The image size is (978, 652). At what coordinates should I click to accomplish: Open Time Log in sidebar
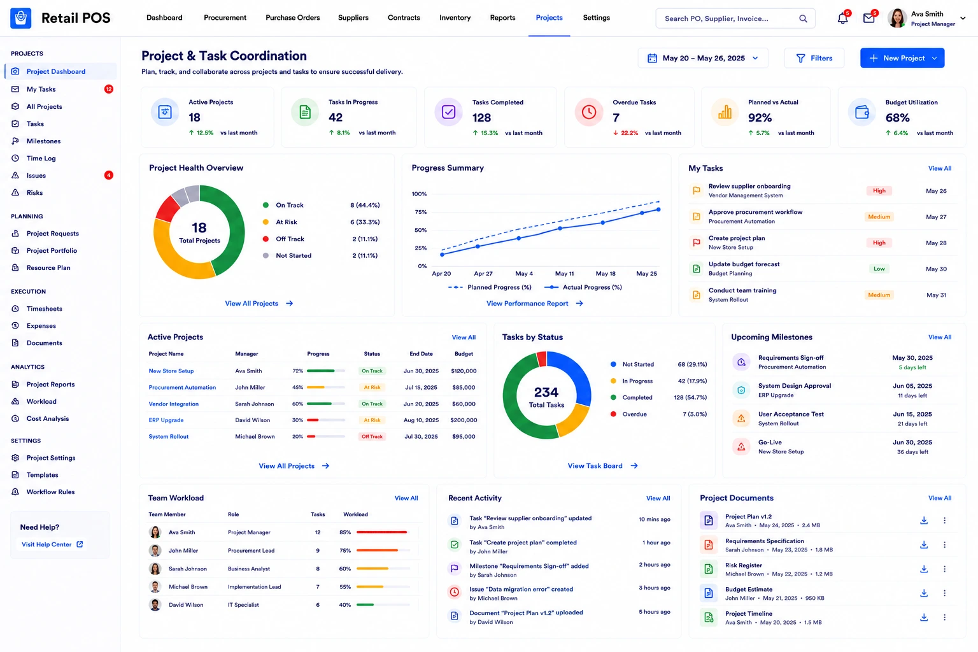60,158
